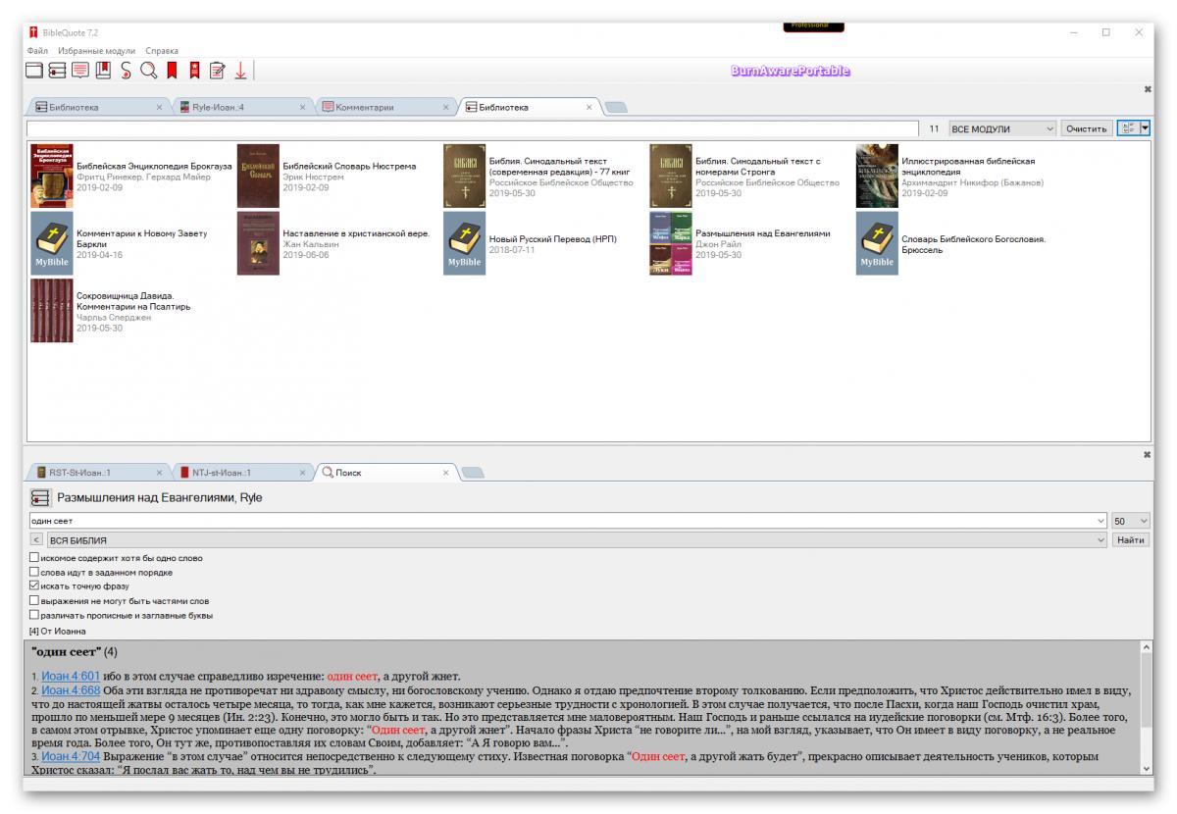
Task: Open the dictionary book toolbar icon
Action: point(103,70)
